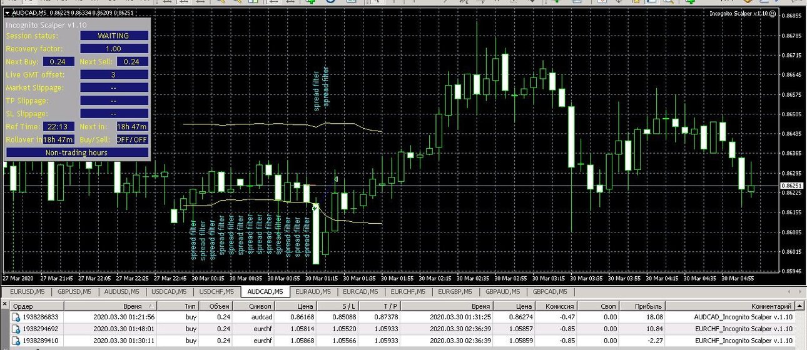This screenshot has height=350, width=807.
Task: Click the icon of order 1938289410
Action: [16, 341]
